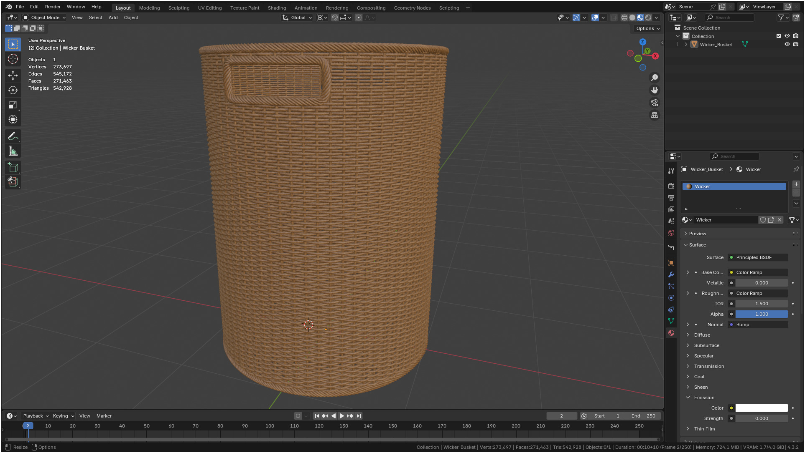Open the Object Data mesh tab
The height and width of the screenshot is (453, 805).
(x=671, y=321)
